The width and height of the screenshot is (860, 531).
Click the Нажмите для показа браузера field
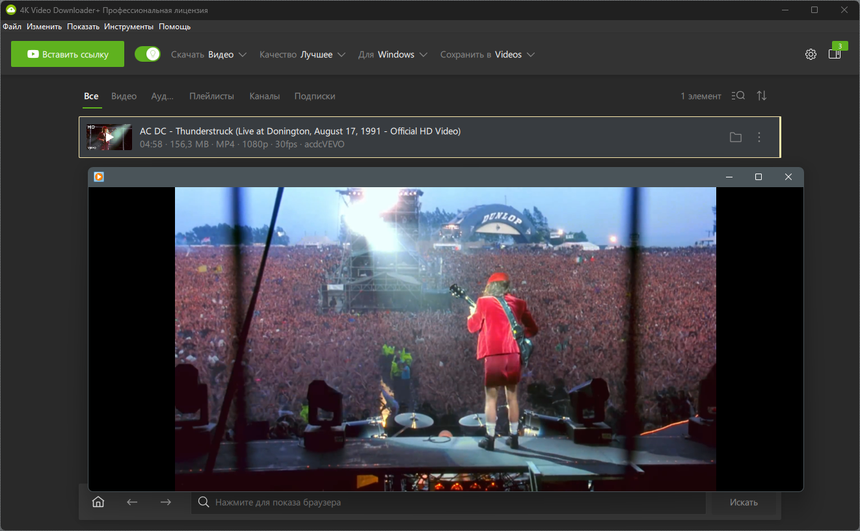coord(448,502)
